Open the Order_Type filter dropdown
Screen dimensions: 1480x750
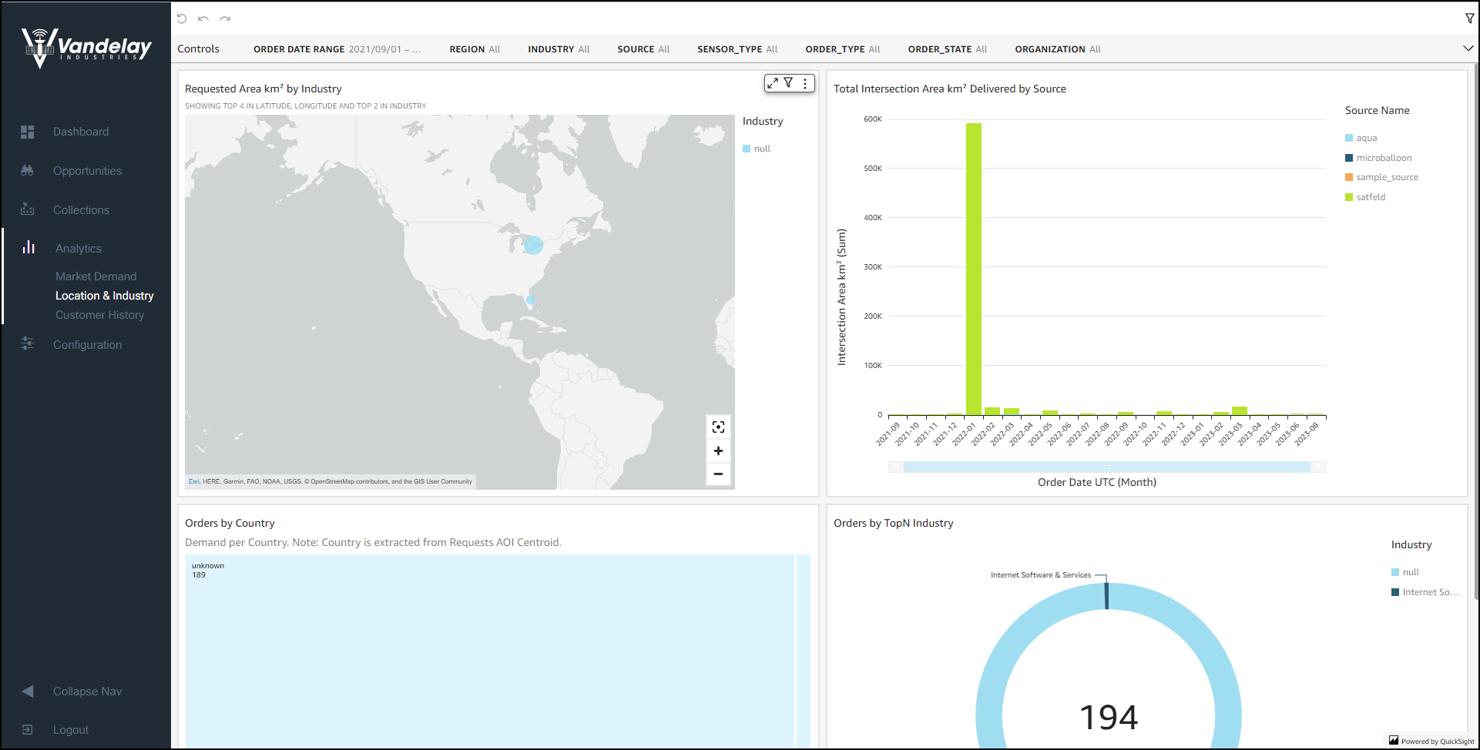843,49
